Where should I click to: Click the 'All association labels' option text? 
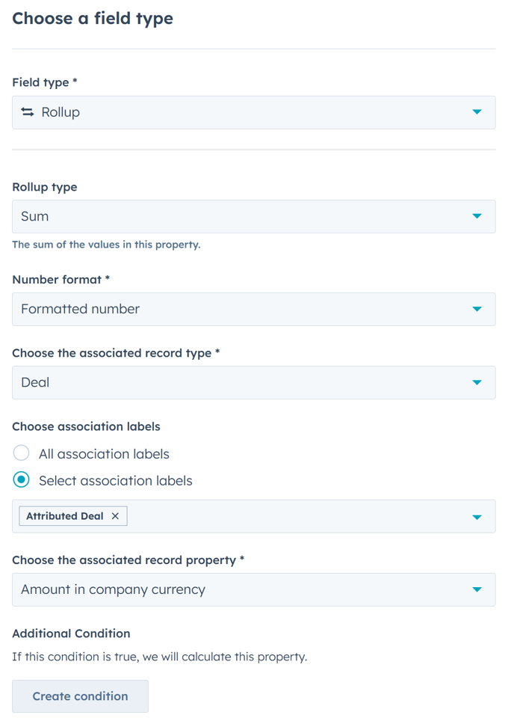(x=104, y=454)
